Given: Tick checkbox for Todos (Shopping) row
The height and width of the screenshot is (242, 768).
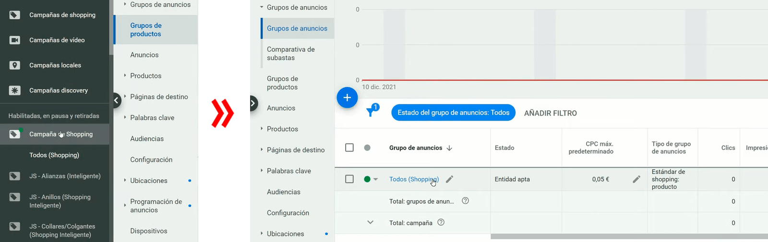Looking at the screenshot, I should tap(349, 179).
